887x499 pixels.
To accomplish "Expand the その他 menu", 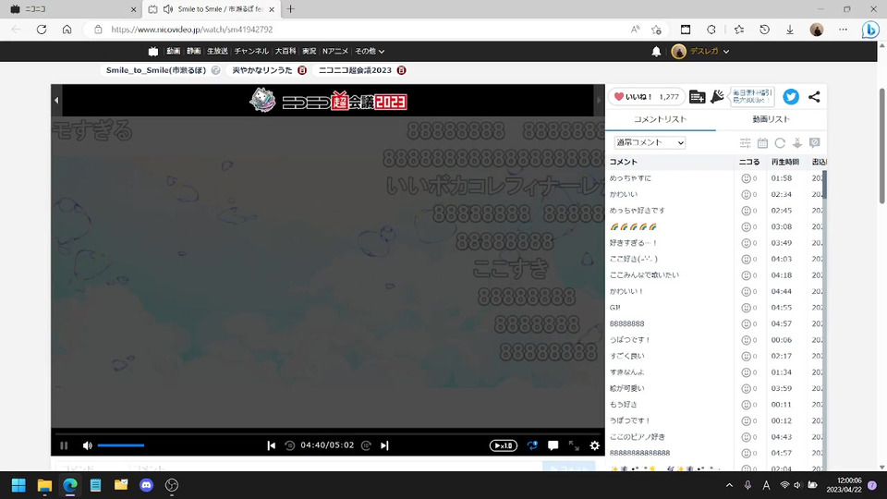I will 370,51.
